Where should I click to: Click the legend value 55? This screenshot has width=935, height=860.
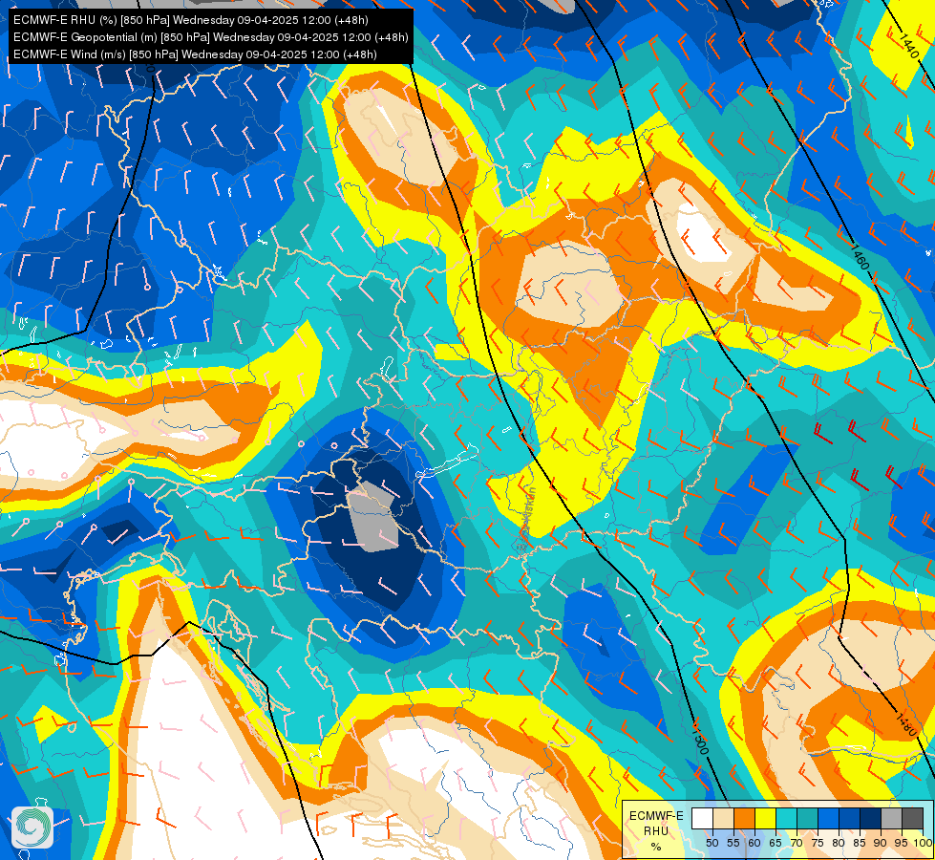point(733,843)
